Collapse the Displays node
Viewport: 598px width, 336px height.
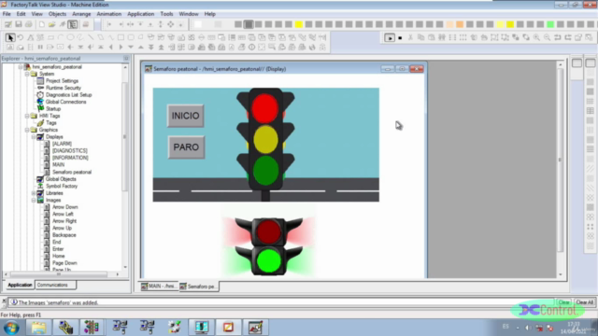point(34,137)
